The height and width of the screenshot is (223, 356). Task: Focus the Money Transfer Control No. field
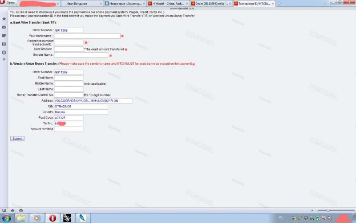(69, 95)
